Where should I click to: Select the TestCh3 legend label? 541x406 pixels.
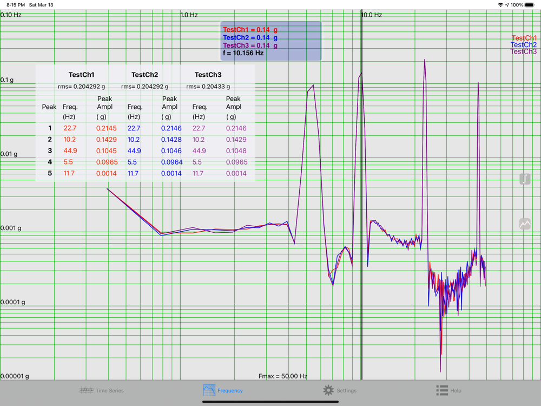[524, 51]
